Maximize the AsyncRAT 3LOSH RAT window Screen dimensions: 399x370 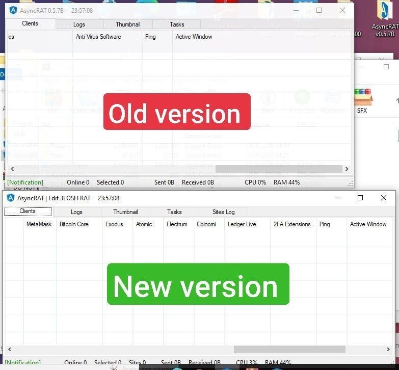[x=360, y=198]
